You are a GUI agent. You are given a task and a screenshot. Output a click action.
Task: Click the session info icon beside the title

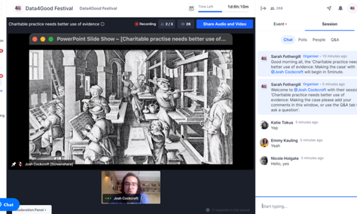[103, 24]
